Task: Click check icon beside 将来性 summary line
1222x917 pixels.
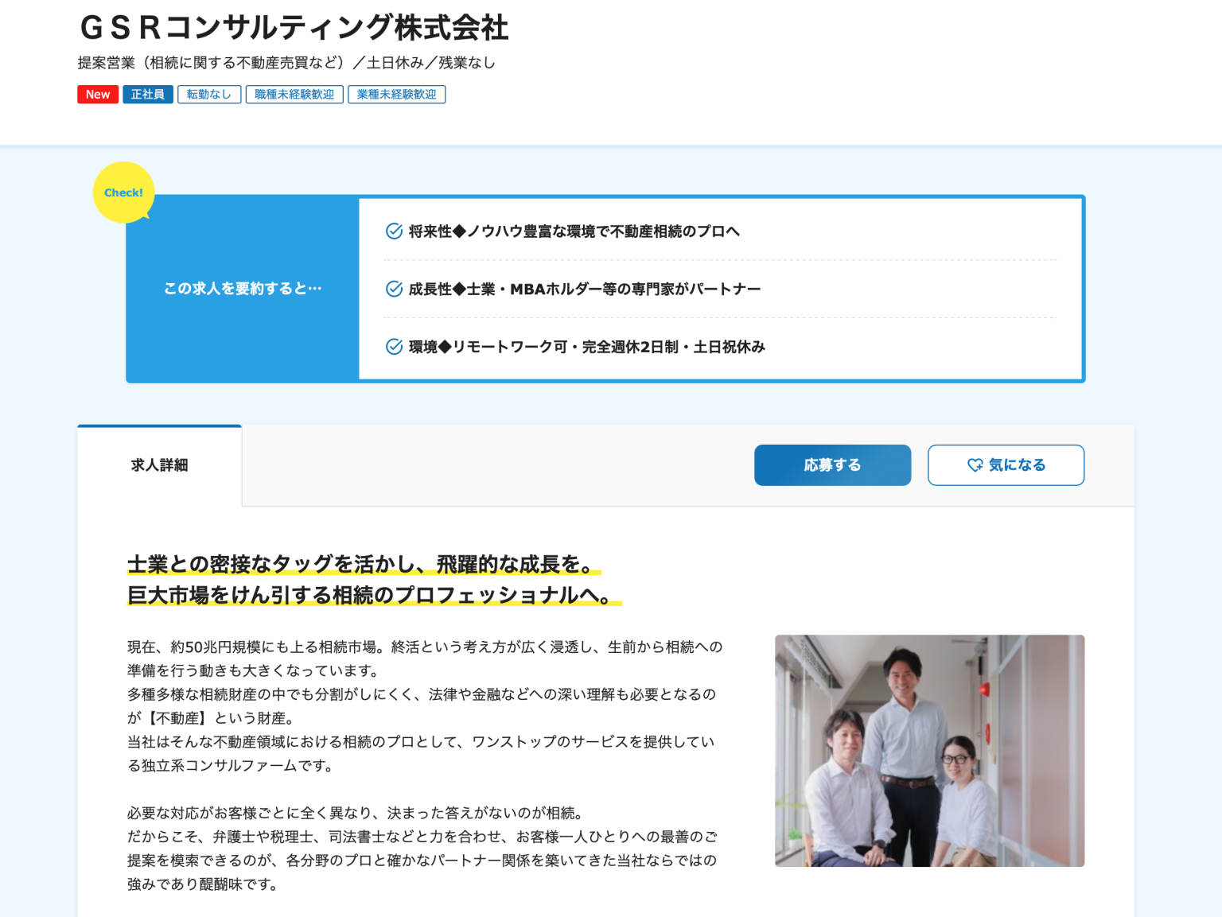Action: [394, 231]
